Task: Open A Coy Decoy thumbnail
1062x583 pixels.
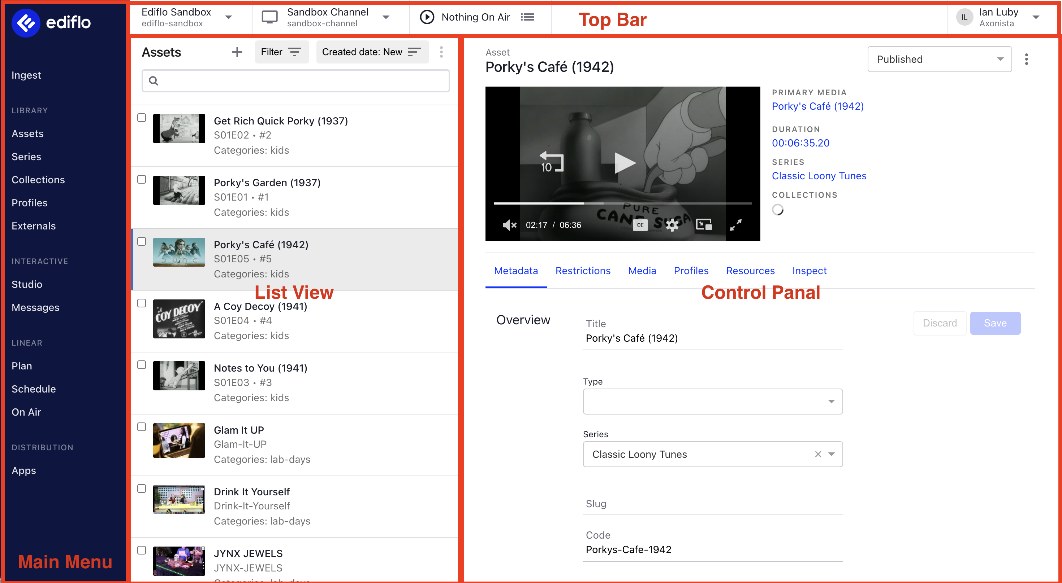Action: 179,319
